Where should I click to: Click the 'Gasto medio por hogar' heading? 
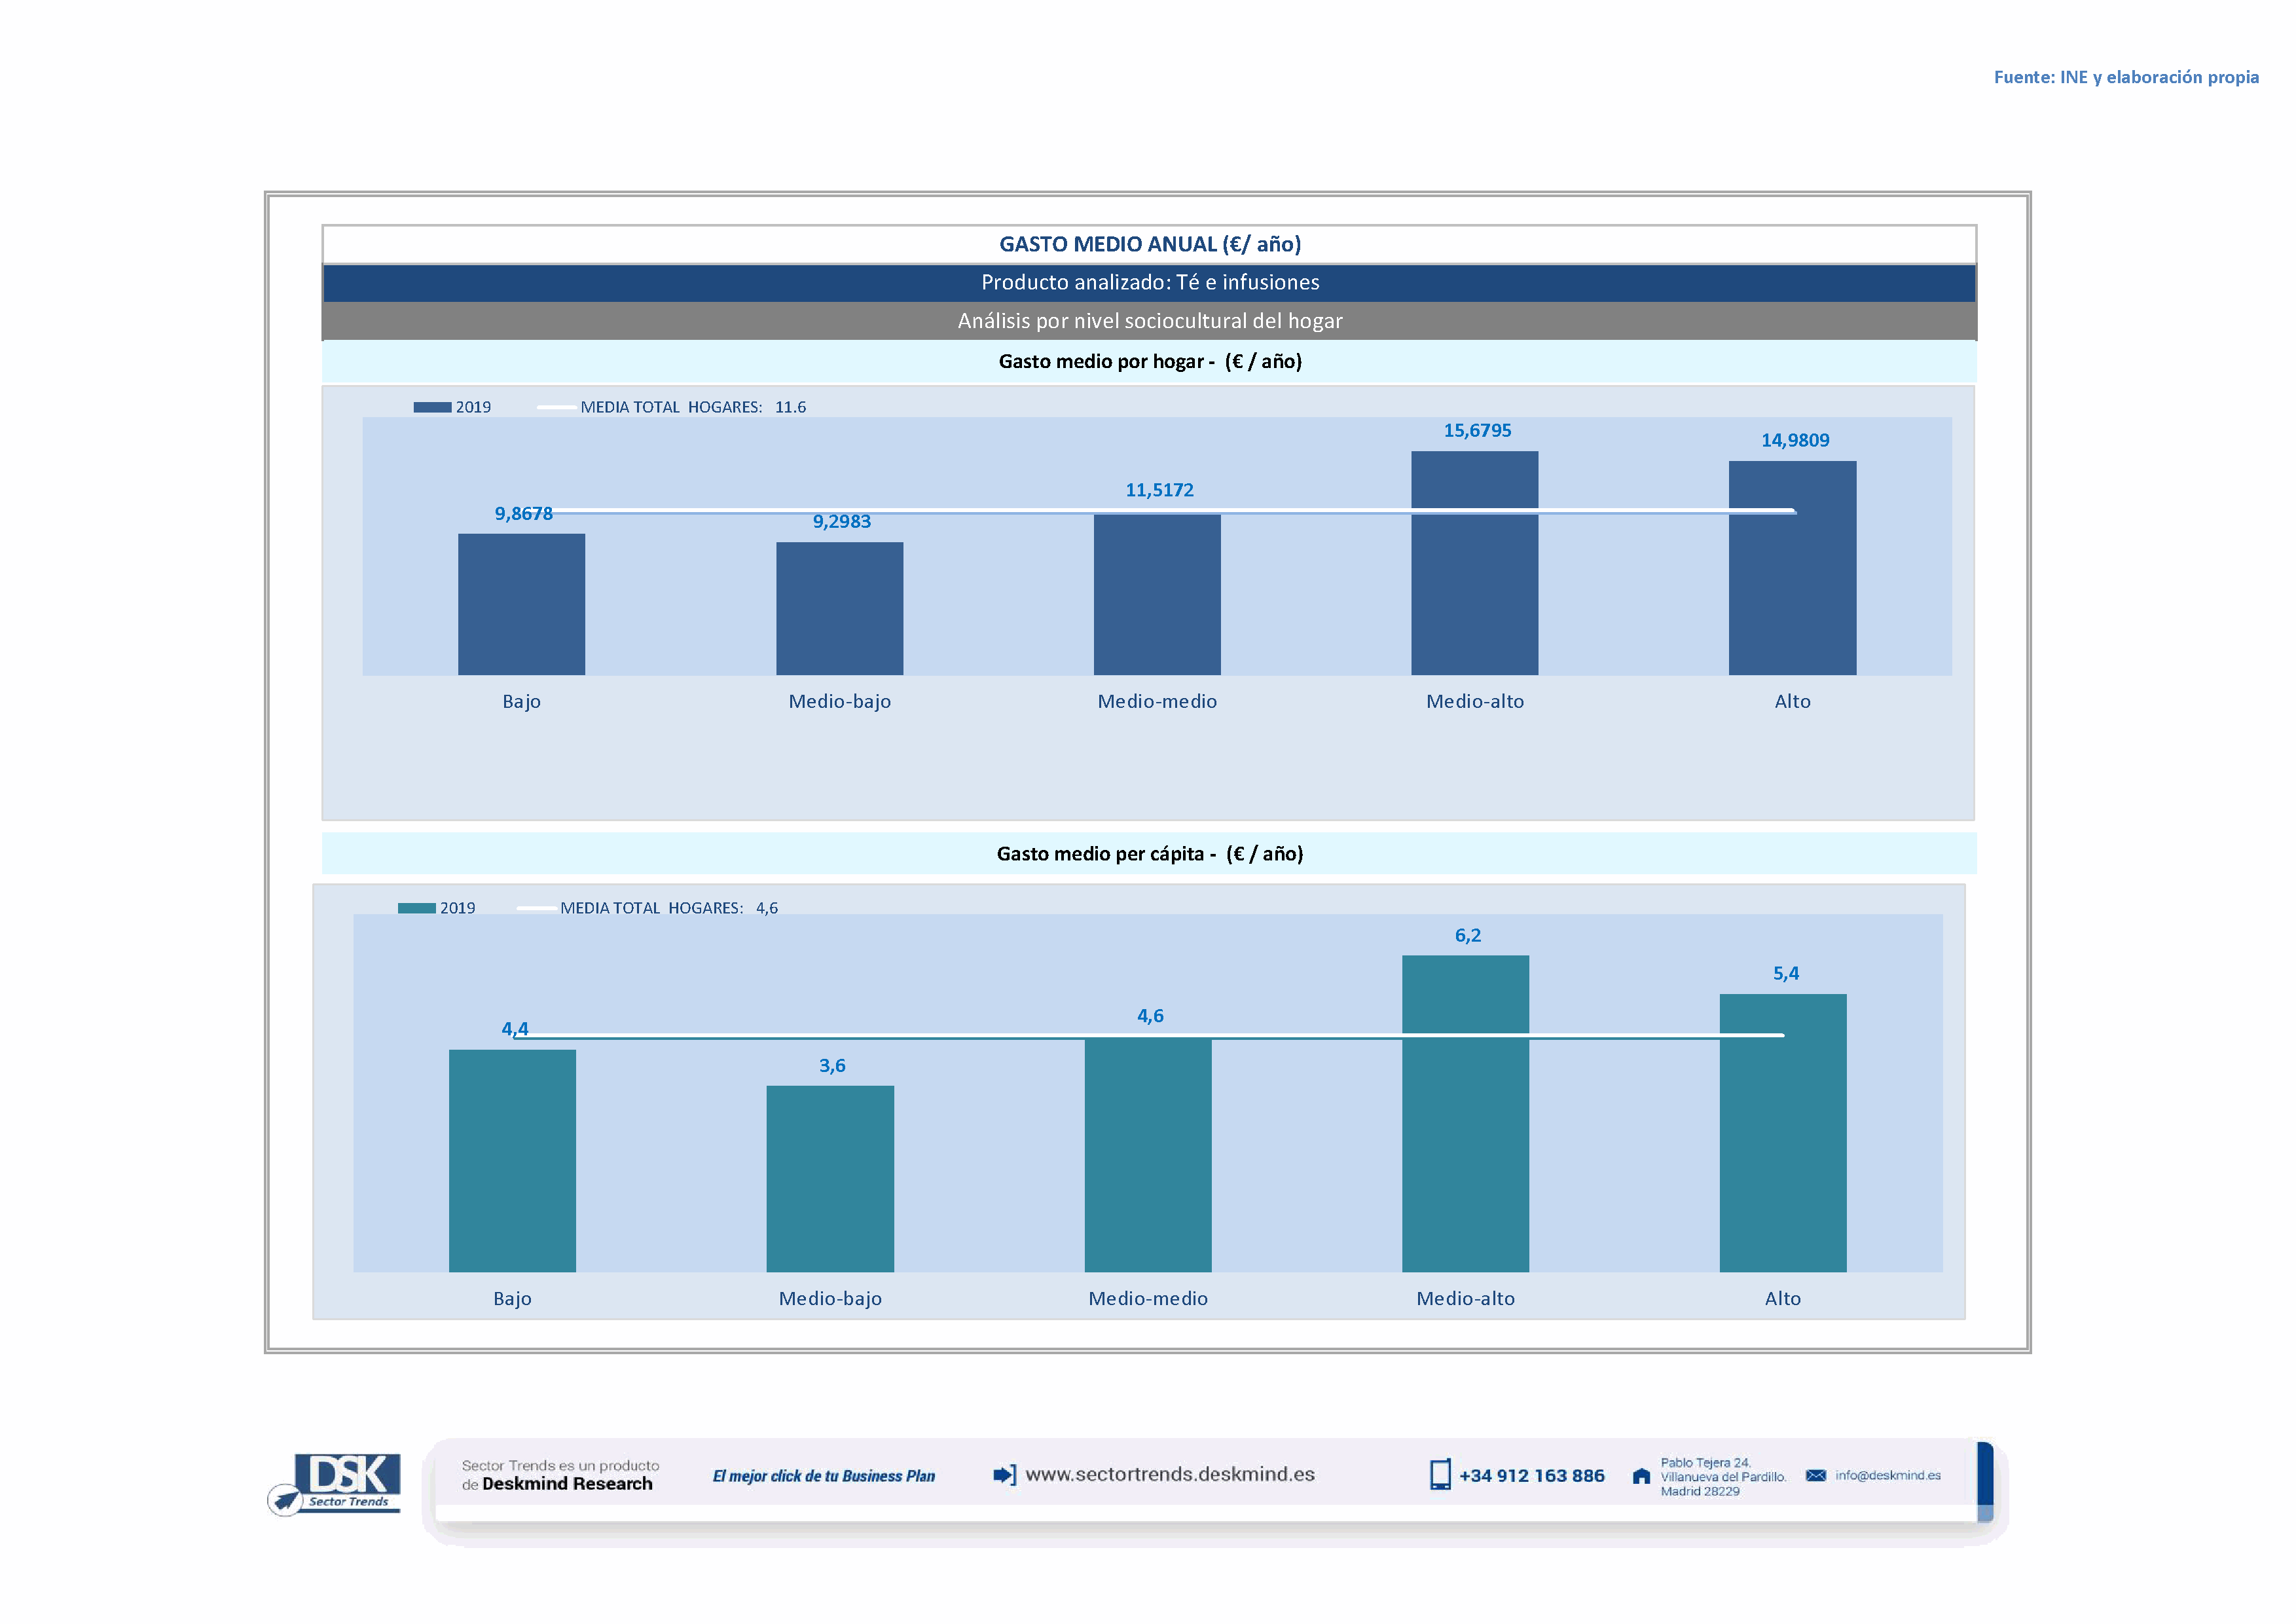[1149, 362]
